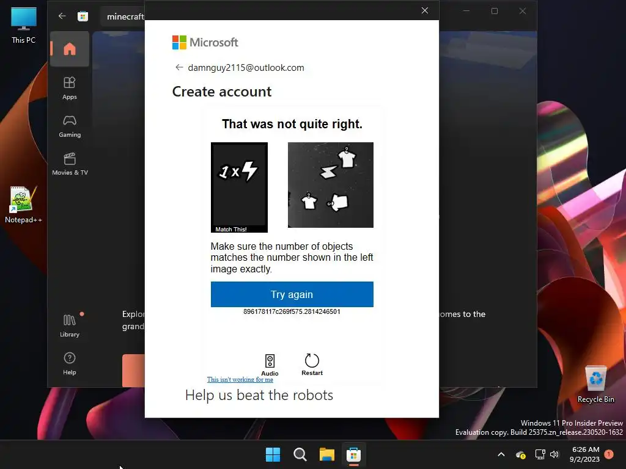Screen dimensions: 626x469
Task: Open This PC desktop icon
Action: click(24, 25)
